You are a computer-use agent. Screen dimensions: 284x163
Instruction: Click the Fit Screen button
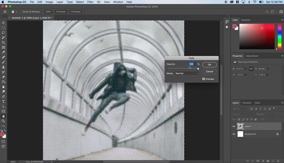click(61, 12)
